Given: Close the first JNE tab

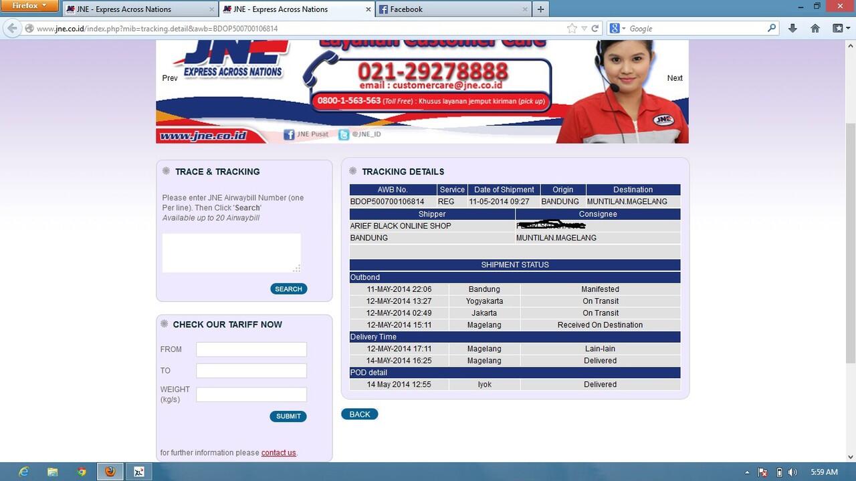Looking at the screenshot, I should [x=211, y=9].
